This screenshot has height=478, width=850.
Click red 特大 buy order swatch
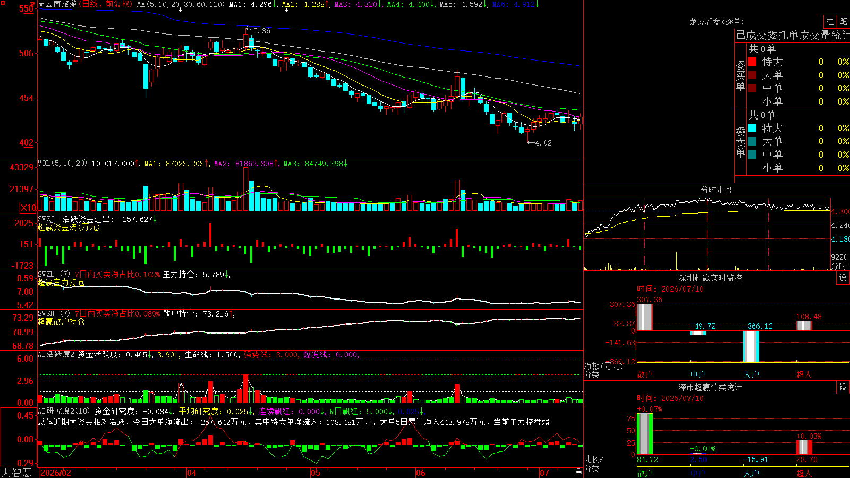752,62
